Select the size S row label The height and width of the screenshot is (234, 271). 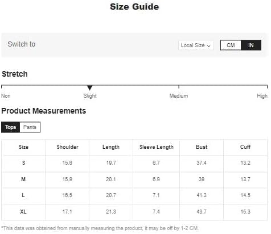(x=23, y=163)
